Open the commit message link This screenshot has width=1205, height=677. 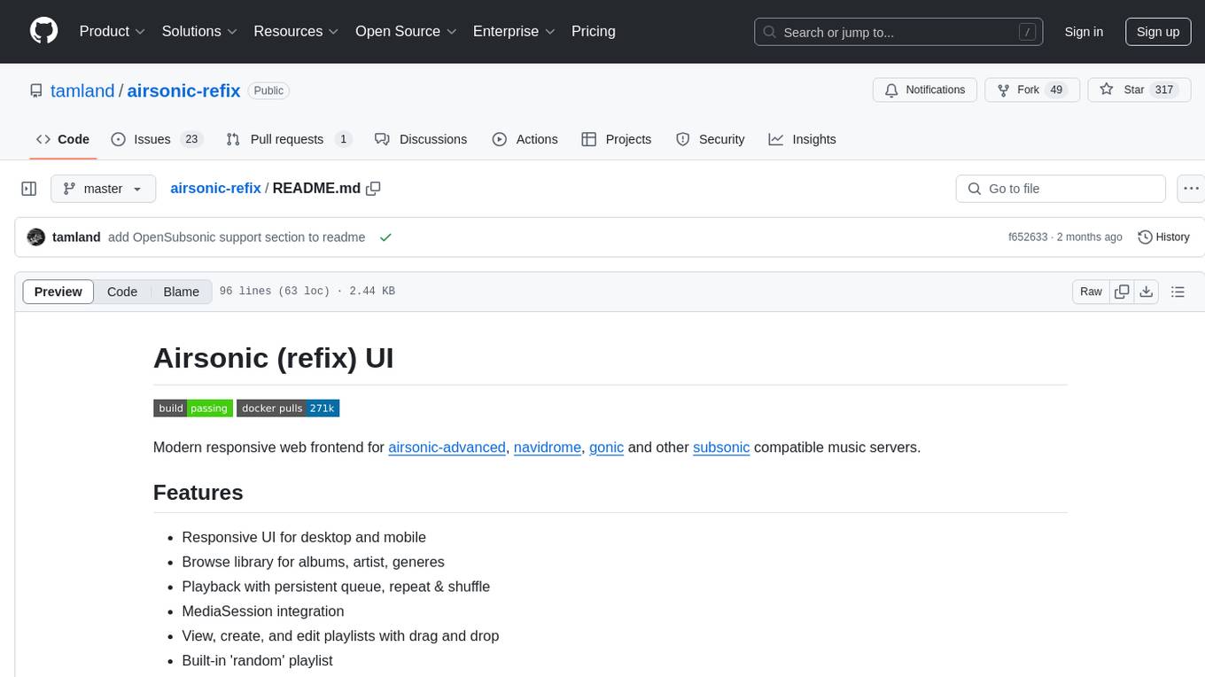click(x=237, y=237)
